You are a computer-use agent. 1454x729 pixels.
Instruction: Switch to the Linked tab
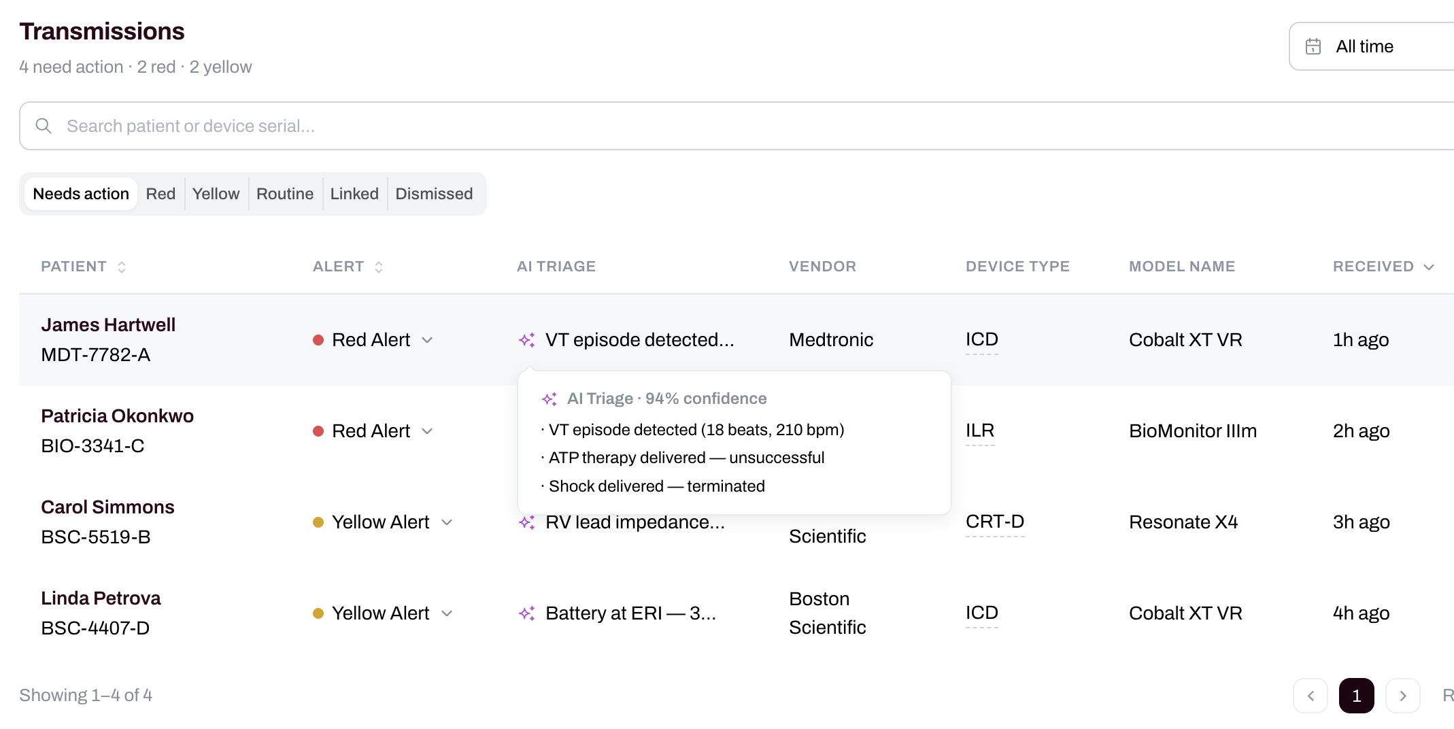click(x=354, y=194)
